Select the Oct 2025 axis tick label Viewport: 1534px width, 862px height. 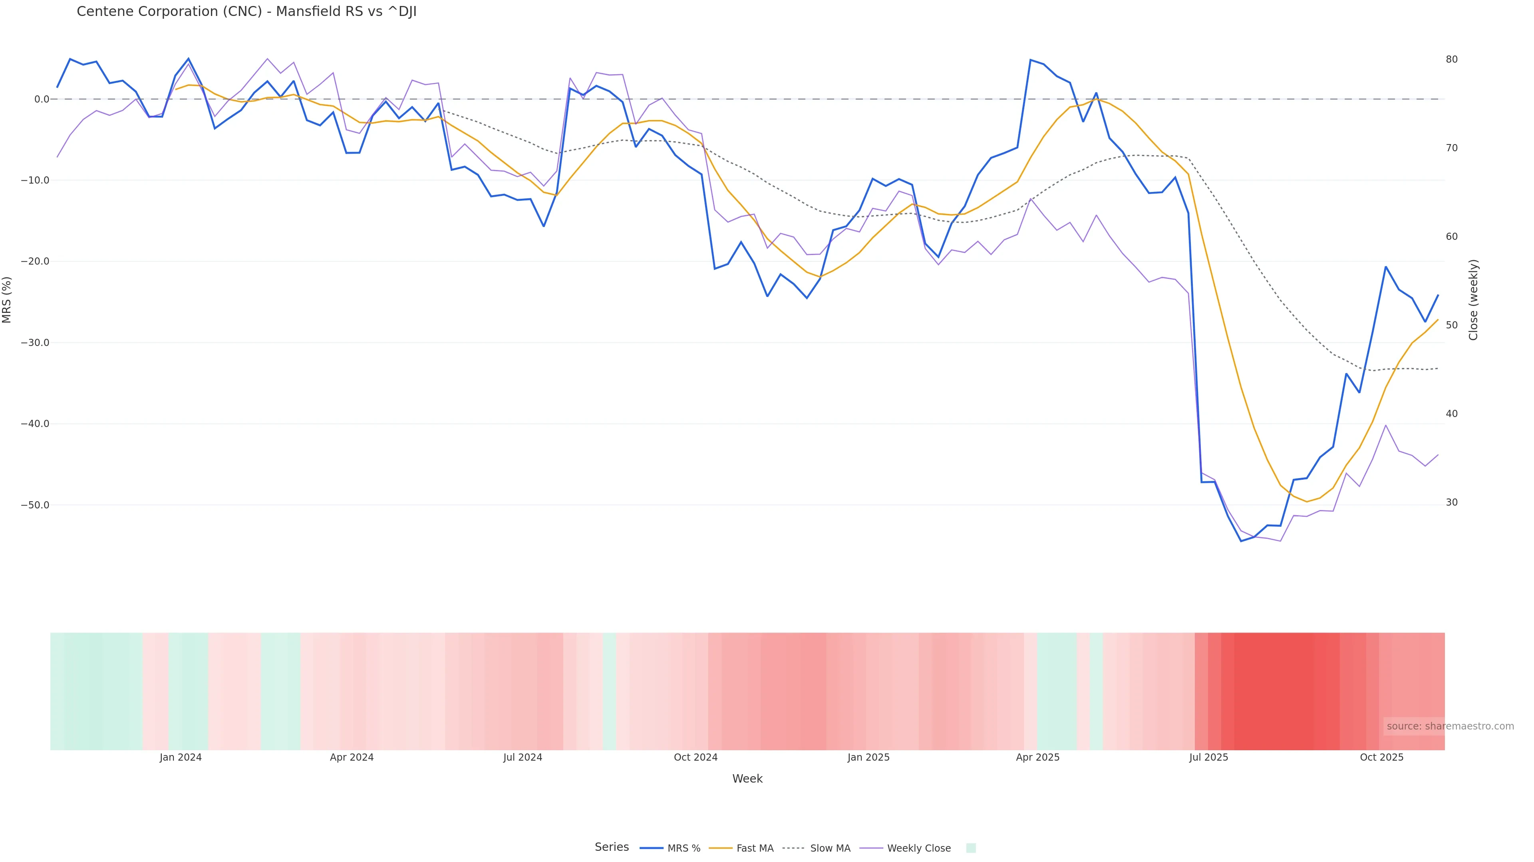click(1381, 757)
